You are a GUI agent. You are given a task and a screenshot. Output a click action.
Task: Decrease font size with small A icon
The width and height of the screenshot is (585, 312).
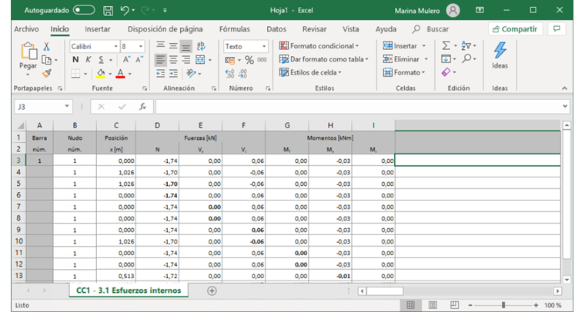pos(139,60)
